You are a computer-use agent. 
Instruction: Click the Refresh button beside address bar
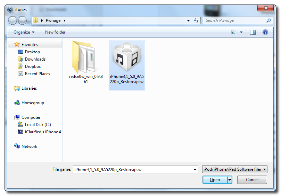196,20
